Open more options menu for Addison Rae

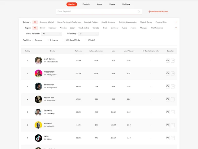(173, 99)
